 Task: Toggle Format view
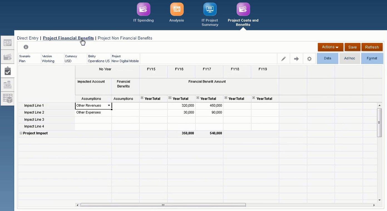tap(372, 58)
